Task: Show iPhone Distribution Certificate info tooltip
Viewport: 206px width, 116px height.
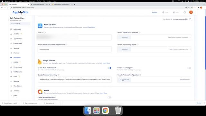Action: click(139, 33)
